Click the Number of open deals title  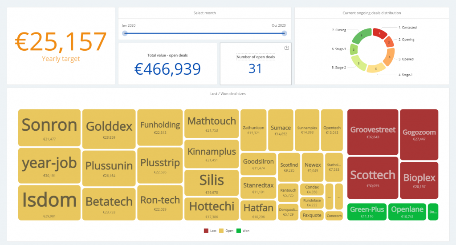pyautogui.click(x=256, y=57)
